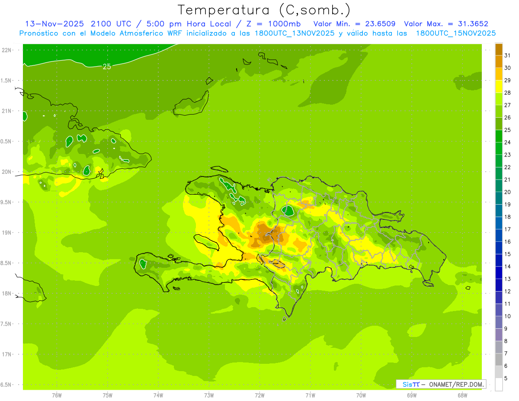Click the '17N' latitude axis label
The width and height of the screenshot is (519, 401).
(6, 354)
